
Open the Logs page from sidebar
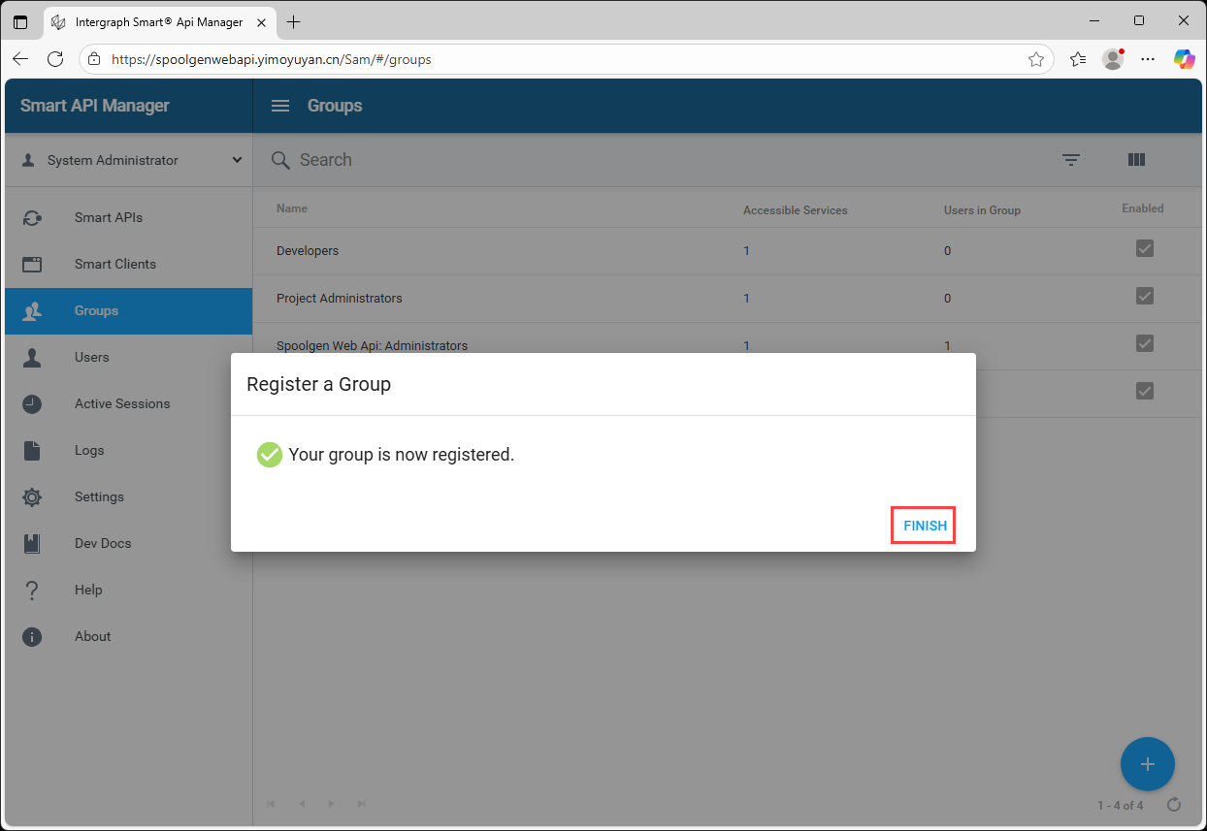pyautogui.click(x=89, y=450)
